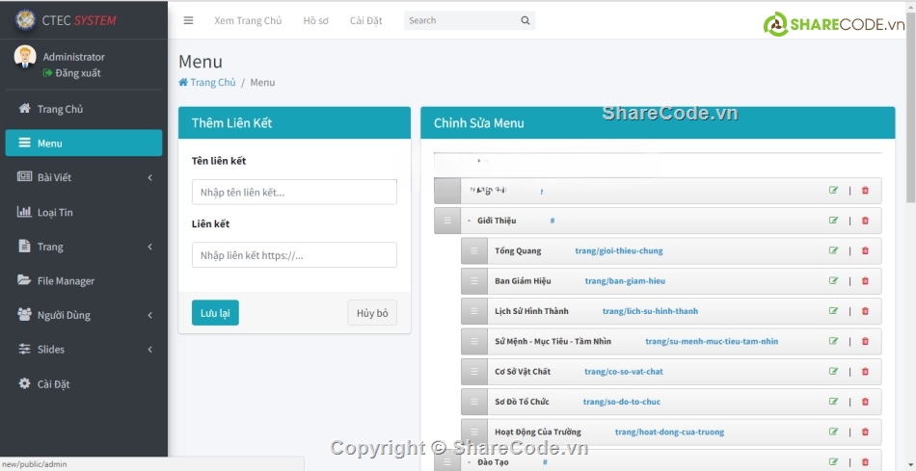Grab the drag handle of Giới Thiệu
This screenshot has height=471, width=916.
(447, 221)
